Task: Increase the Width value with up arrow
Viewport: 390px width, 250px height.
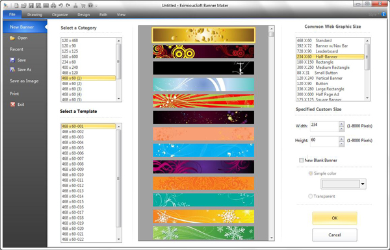Action: (341, 124)
